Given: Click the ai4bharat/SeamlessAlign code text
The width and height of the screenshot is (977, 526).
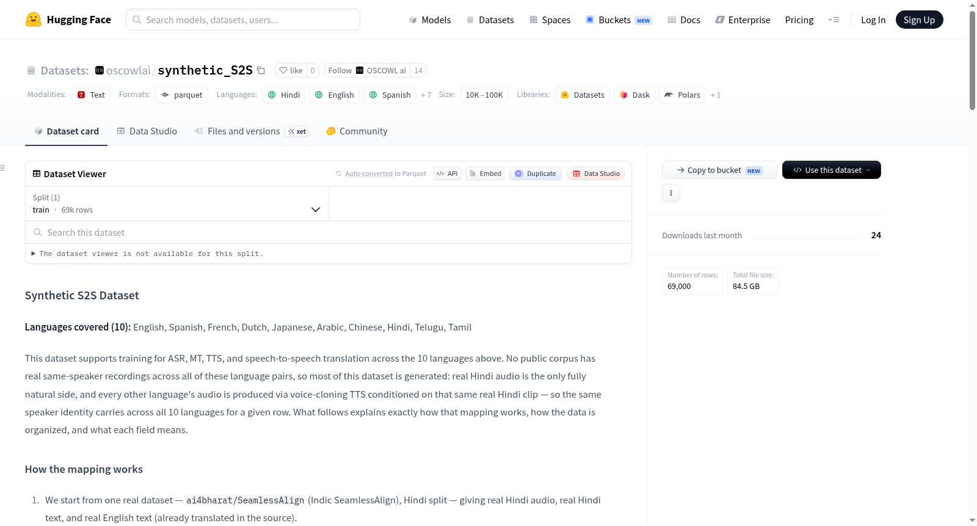Looking at the screenshot, I should 245,500.
